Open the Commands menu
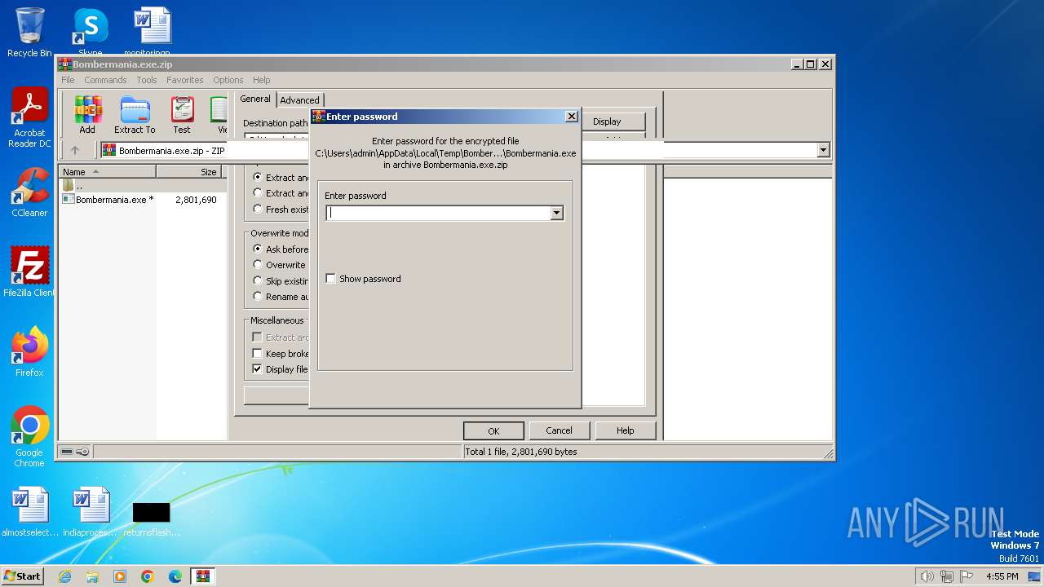 pos(105,80)
